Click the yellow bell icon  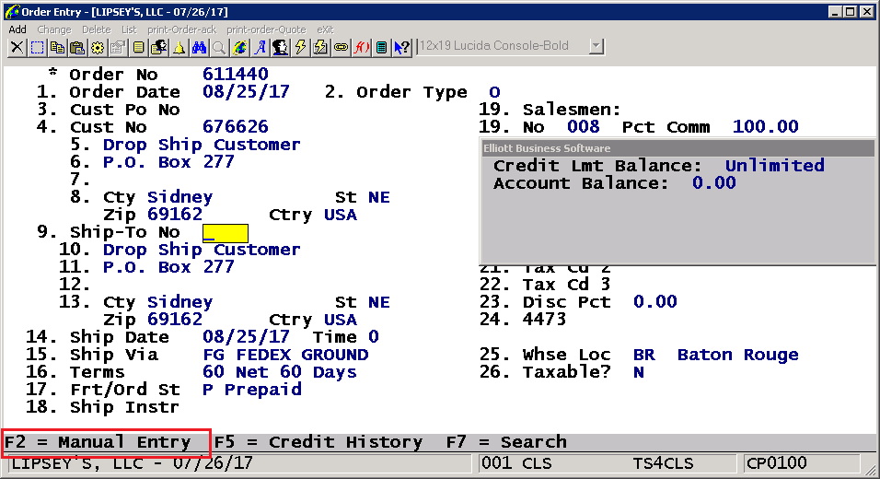coord(179,47)
